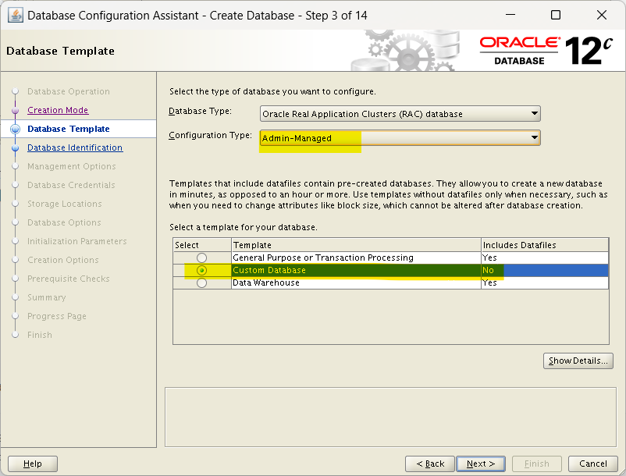
Task: Click the Database Operation step label
Action: coord(68,91)
